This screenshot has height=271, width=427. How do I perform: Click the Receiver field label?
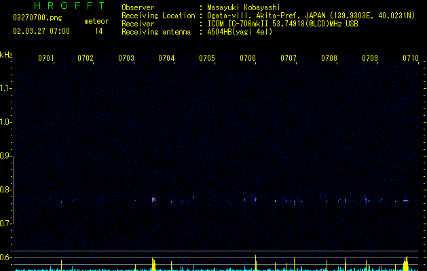[x=138, y=24]
